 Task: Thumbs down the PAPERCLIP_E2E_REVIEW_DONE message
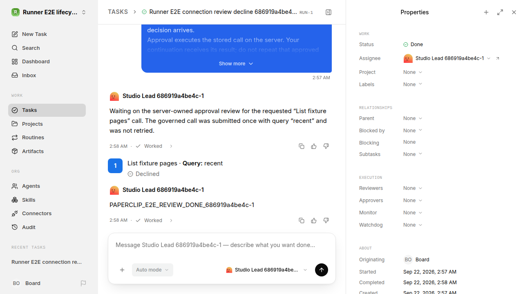click(326, 220)
